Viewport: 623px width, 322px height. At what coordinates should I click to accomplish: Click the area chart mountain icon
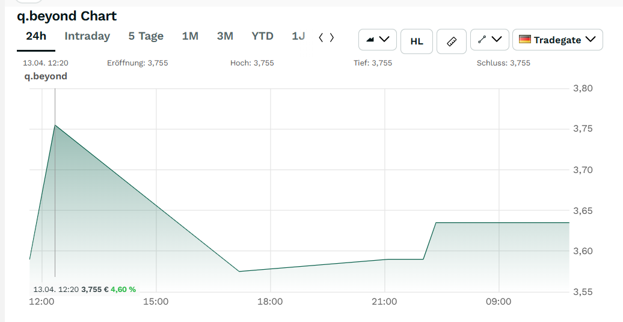pos(370,40)
